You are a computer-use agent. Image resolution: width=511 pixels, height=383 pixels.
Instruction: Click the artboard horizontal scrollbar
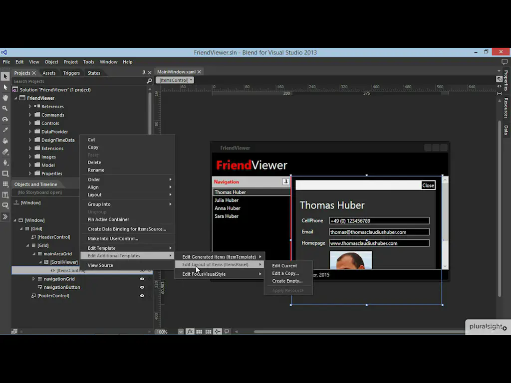[359, 332]
